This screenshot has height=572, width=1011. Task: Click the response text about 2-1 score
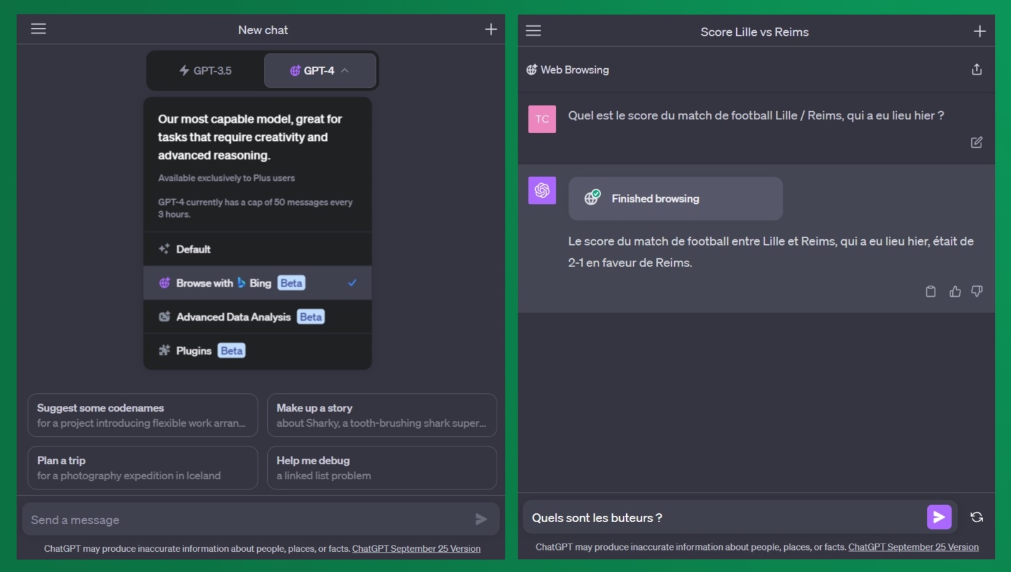[x=770, y=251]
